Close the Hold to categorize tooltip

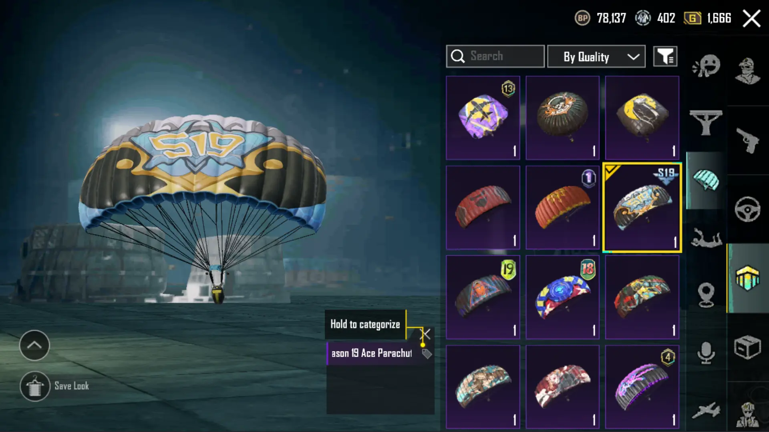(x=425, y=334)
